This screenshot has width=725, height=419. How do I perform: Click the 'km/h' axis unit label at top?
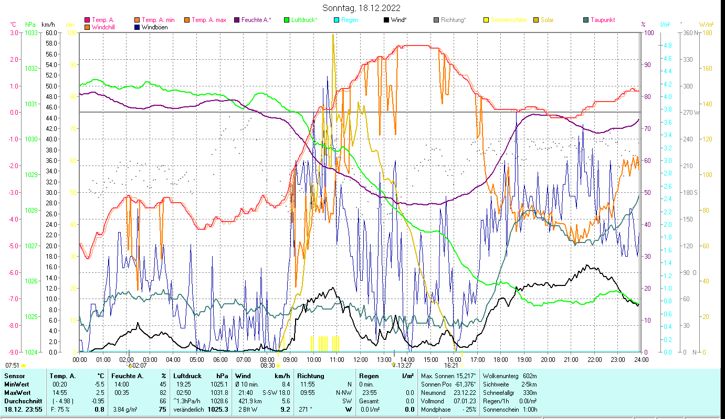(x=48, y=25)
